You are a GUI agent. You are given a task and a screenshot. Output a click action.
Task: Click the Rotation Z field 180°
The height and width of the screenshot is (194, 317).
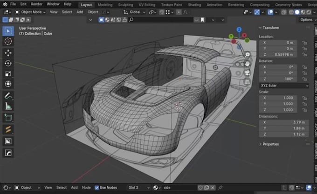(x=278, y=79)
